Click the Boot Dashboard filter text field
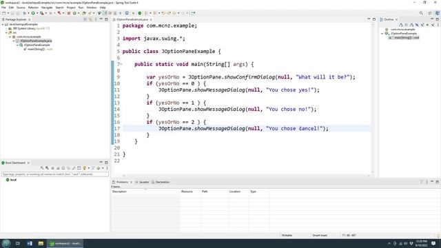441x248 pixels. click(x=55, y=174)
